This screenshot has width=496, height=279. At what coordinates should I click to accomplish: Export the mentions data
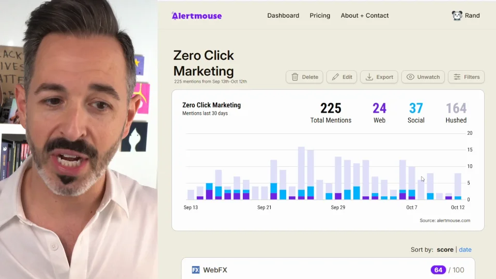(x=379, y=77)
